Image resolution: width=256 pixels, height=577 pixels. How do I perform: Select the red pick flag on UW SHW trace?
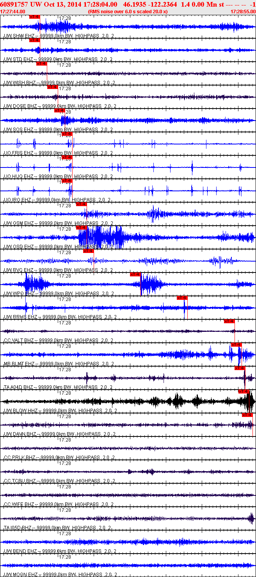pos(35,17)
